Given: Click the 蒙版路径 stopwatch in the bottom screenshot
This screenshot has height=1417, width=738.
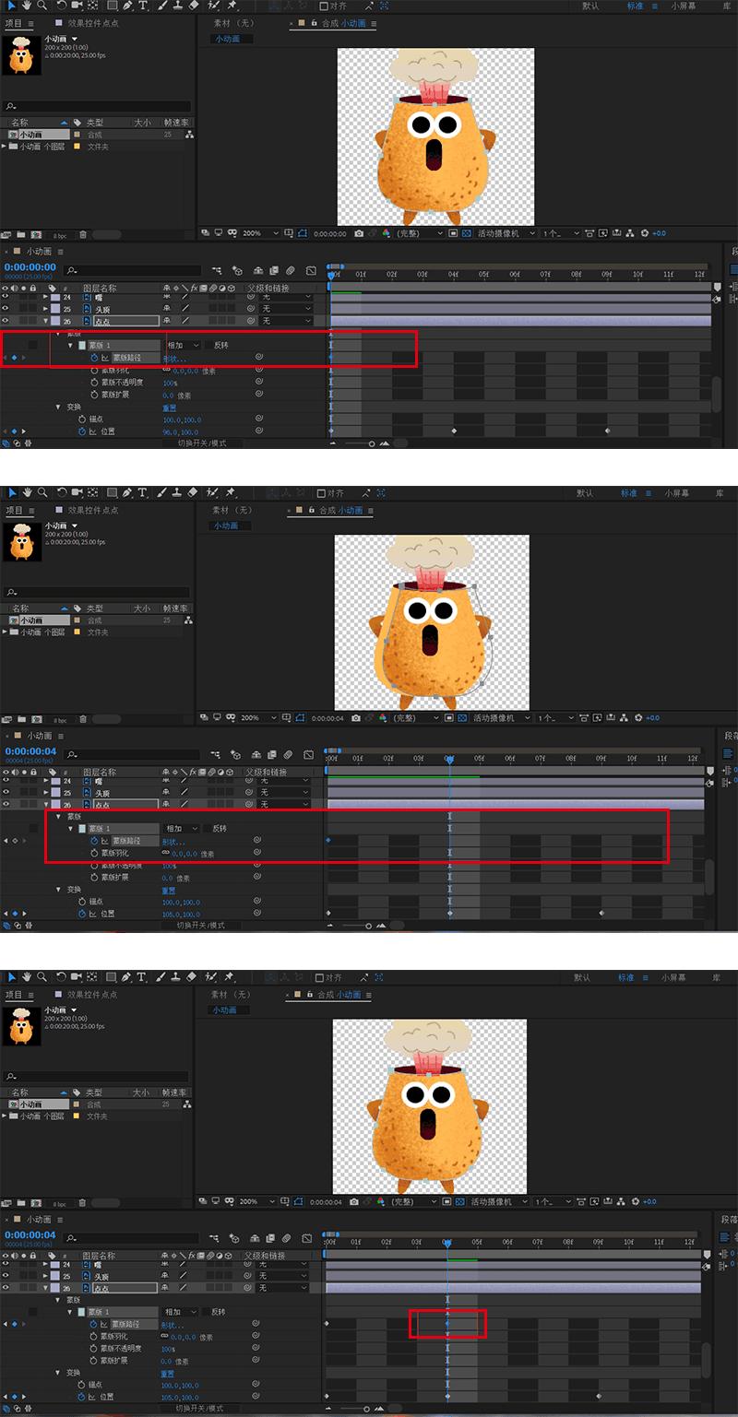Looking at the screenshot, I should pos(94,1324).
